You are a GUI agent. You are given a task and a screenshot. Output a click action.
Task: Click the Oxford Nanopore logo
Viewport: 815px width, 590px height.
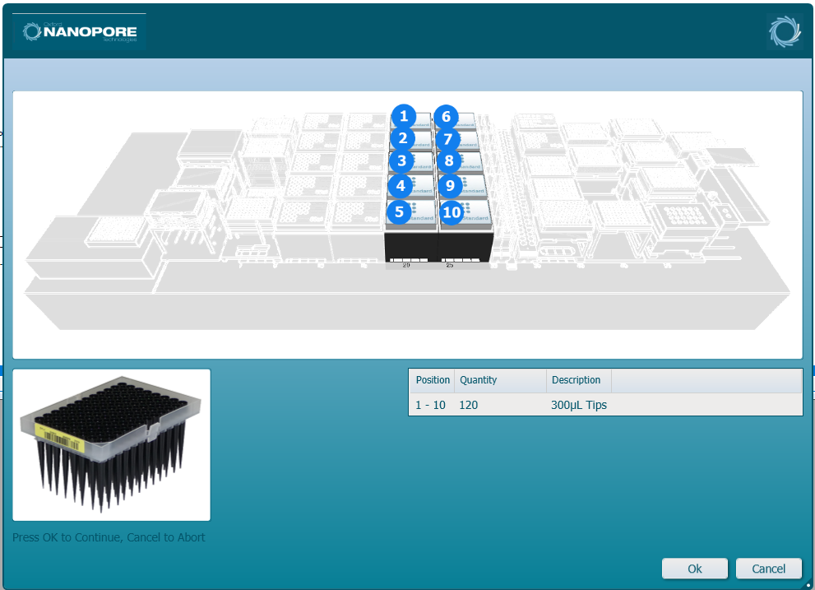click(80, 32)
